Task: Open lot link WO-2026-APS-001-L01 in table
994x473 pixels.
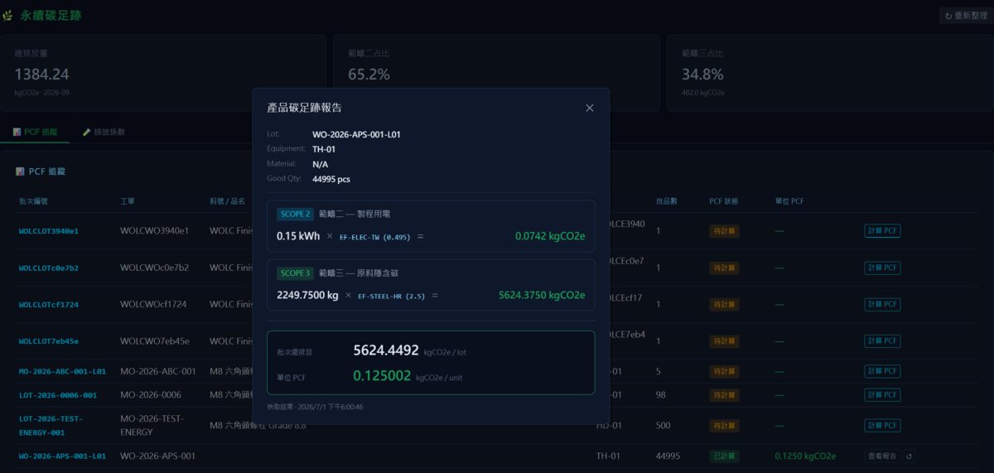Action: tap(62, 456)
